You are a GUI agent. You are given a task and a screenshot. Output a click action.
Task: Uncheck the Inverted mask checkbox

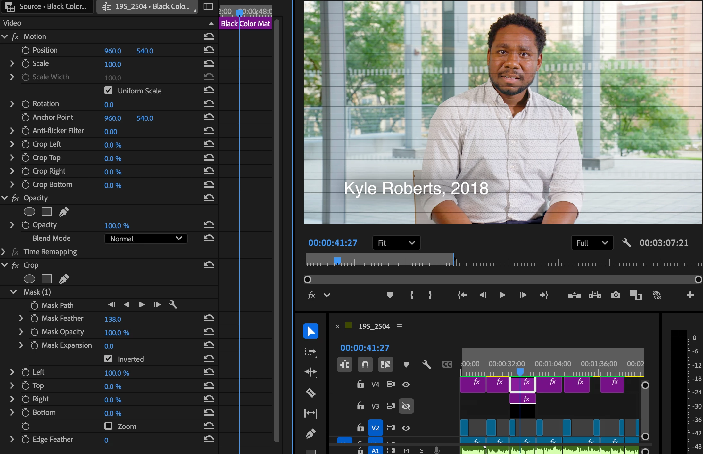pyautogui.click(x=108, y=359)
